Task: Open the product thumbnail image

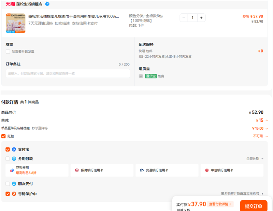Action: pyautogui.click(x=15, y=23)
